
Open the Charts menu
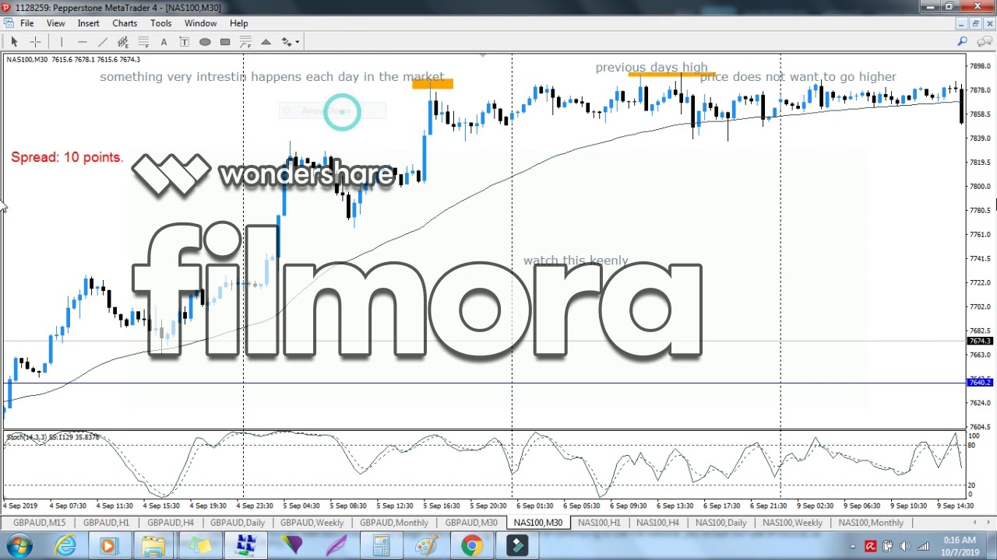click(125, 23)
